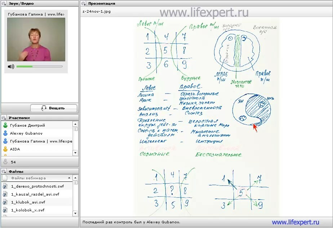Open the Презентация panel menu icon

(x=84, y=4)
